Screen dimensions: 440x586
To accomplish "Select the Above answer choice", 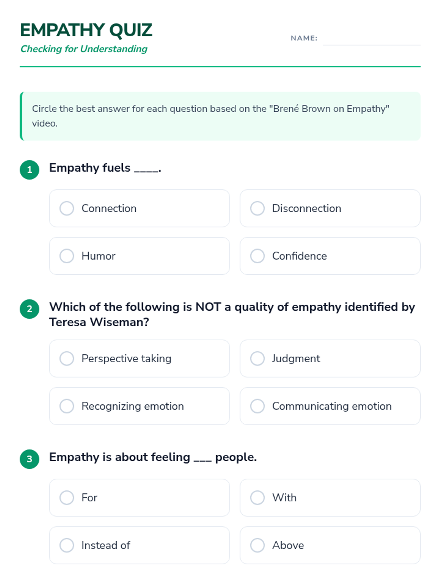I will tap(257, 545).
